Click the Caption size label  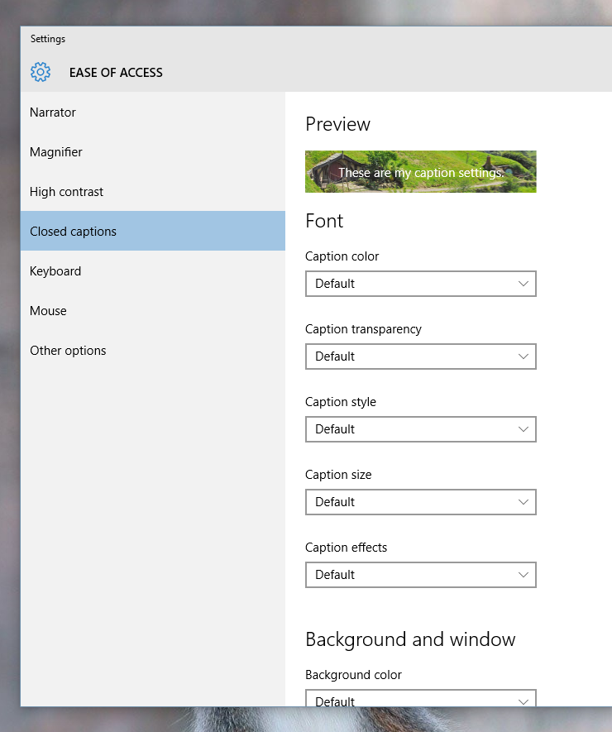[x=338, y=475]
